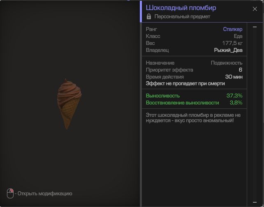Click the mouse icon in the bottom-left corner
Viewport: 264px width, 207px height.
(x=10, y=193)
